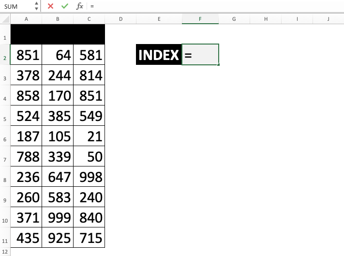The height and width of the screenshot is (256, 344).
Task: Click cell C3 with value 814
Action: 89,75
